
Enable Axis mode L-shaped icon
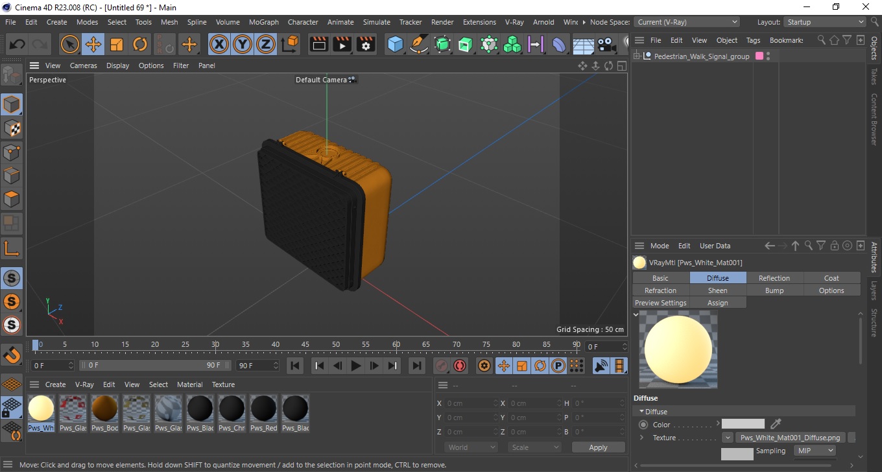(x=12, y=247)
